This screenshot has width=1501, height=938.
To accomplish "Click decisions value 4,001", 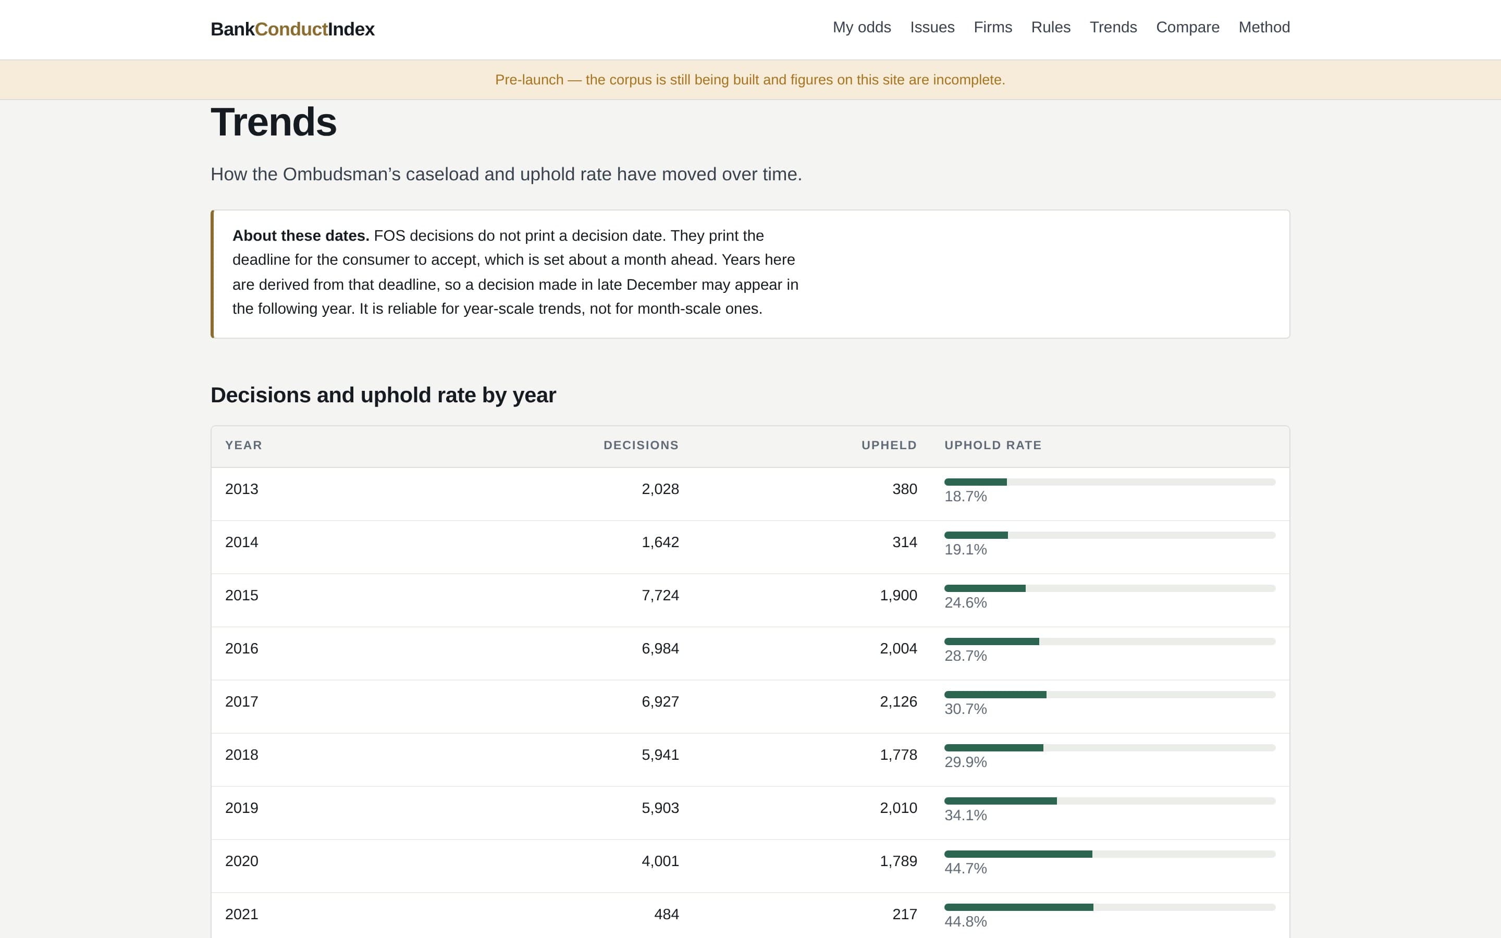I will coord(660,861).
